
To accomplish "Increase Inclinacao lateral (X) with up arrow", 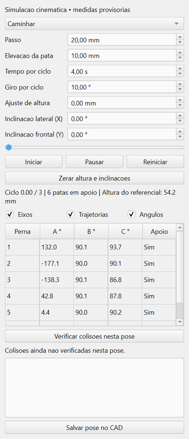I will (180, 116).
